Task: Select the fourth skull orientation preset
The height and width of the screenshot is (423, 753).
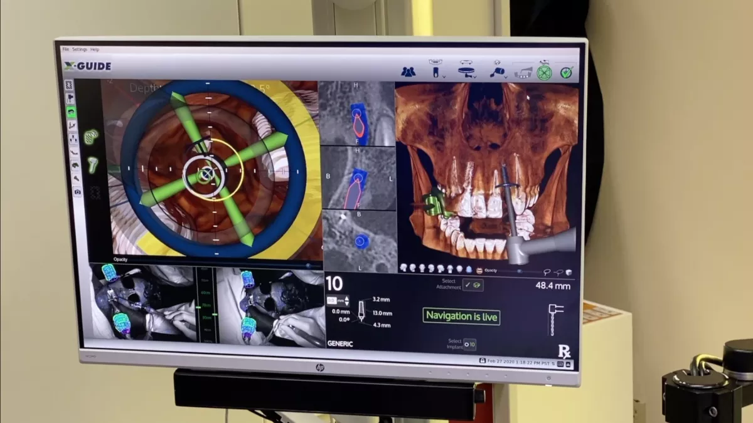Action: (x=431, y=268)
